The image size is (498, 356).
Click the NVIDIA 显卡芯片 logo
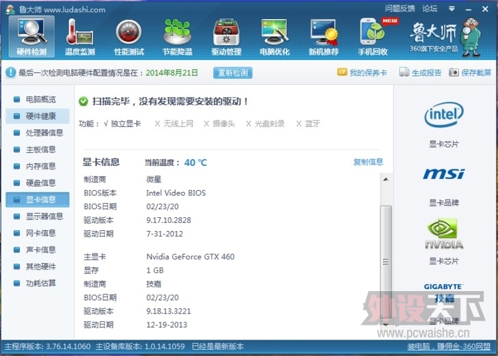[444, 234]
